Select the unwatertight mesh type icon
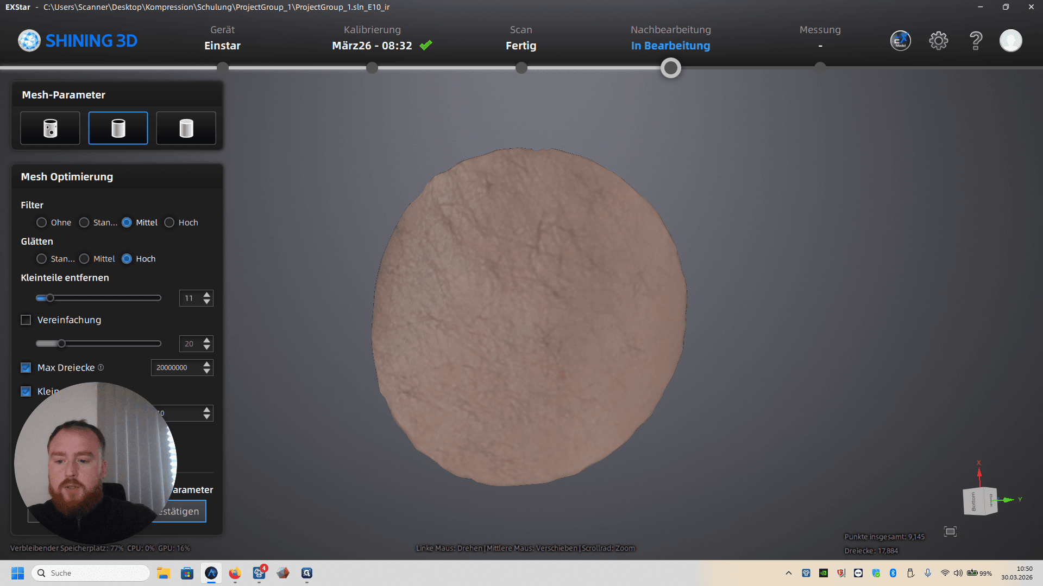The image size is (1043, 586). coord(50,129)
